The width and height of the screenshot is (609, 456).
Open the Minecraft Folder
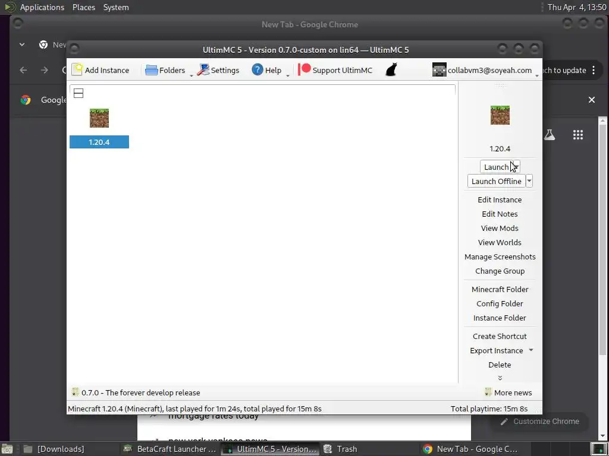[500, 289]
